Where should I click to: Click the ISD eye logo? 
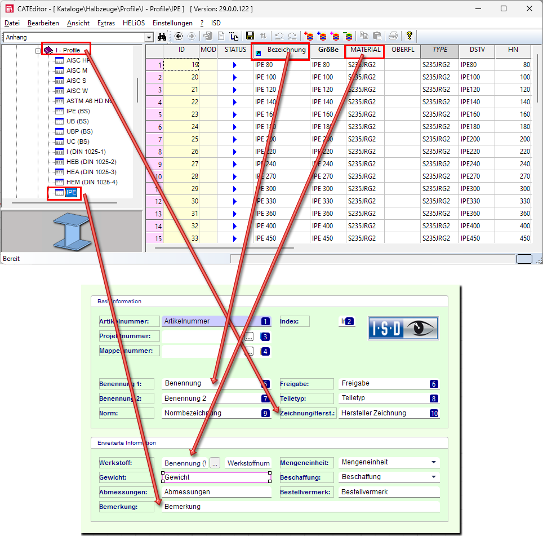[x=403, y=328]
